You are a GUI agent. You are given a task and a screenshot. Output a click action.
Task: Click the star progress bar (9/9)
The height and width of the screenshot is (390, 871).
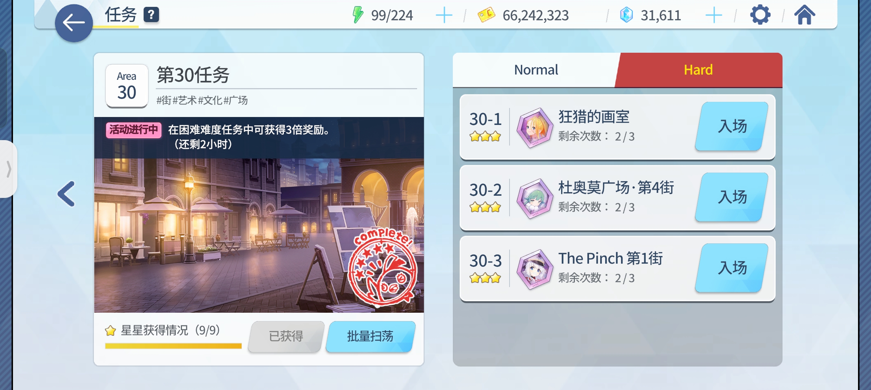tap(173, 346)
